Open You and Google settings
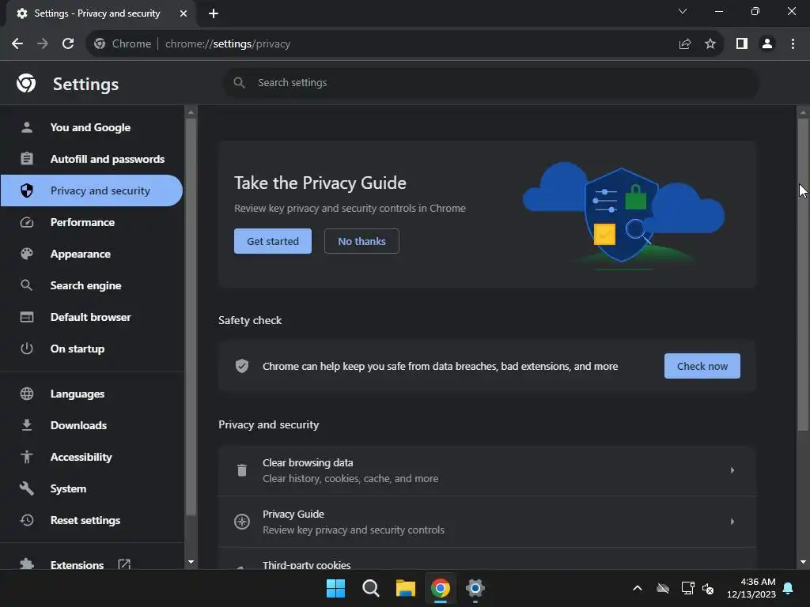The width and height of the screenshot is (810, 607). pyautogui.click(x=92, y=127)
